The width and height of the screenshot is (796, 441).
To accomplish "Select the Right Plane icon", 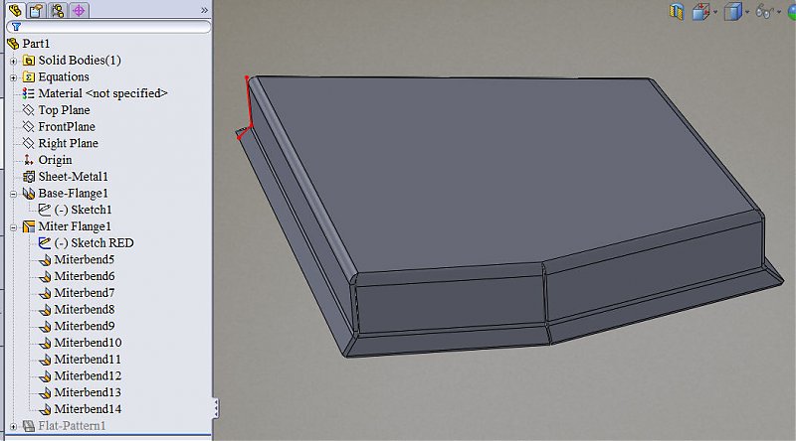I will coord(29,143).
